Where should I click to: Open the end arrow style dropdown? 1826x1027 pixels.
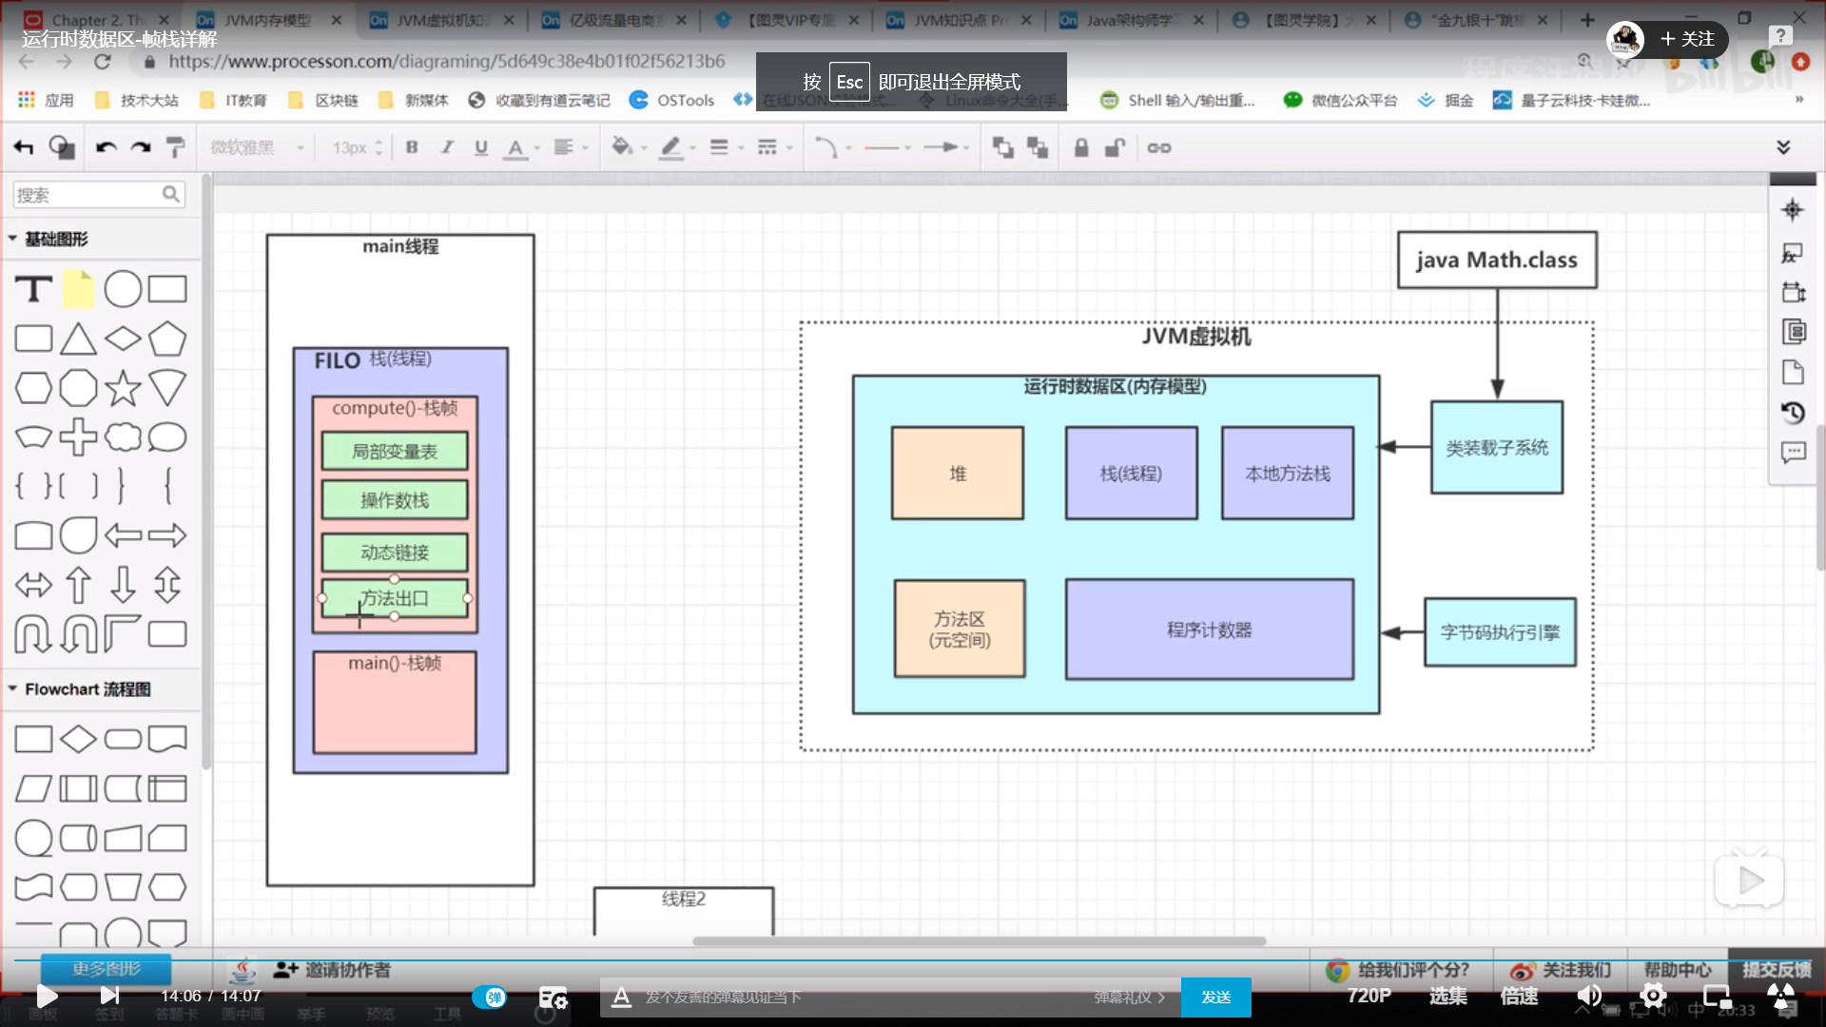click(x=947, y=147)
